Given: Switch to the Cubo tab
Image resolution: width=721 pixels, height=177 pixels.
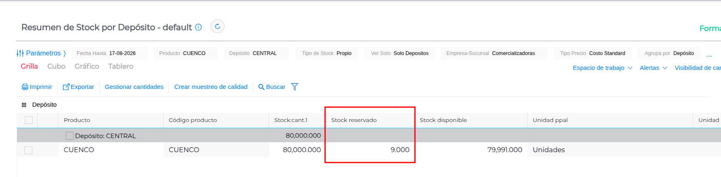Looking at the screenshot, I should pyautogui.click(x=56, y=66).
